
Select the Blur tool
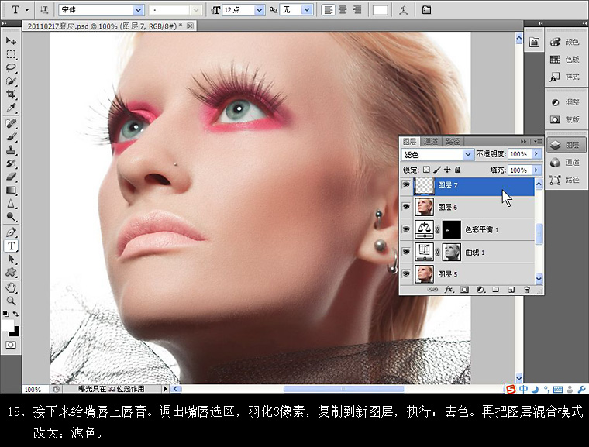coord(11,204)
